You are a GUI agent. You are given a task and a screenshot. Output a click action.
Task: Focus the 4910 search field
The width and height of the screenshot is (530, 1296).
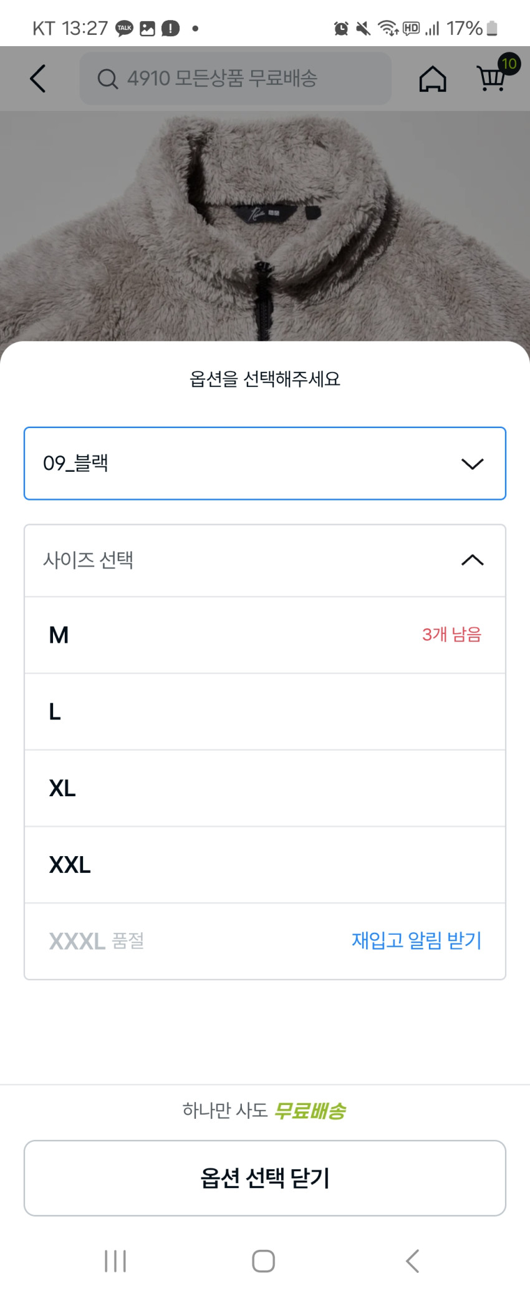click(243, 79)
